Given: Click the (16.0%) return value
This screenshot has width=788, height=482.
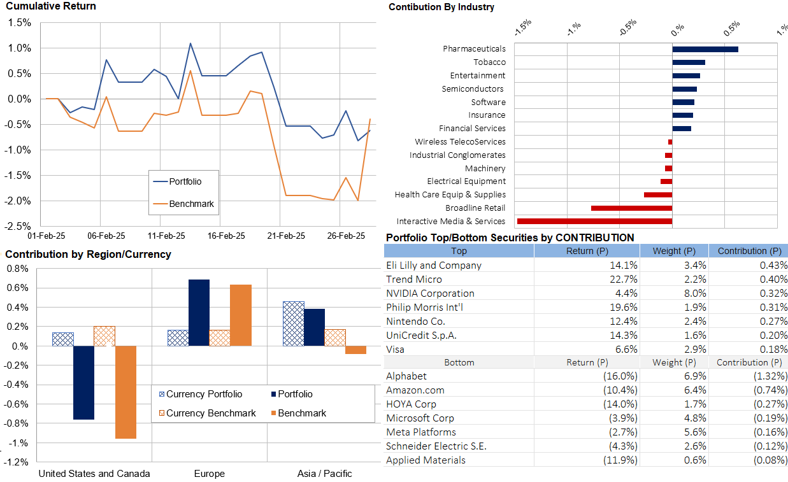Looking at the screenshot, I should (x=621, y=376).
